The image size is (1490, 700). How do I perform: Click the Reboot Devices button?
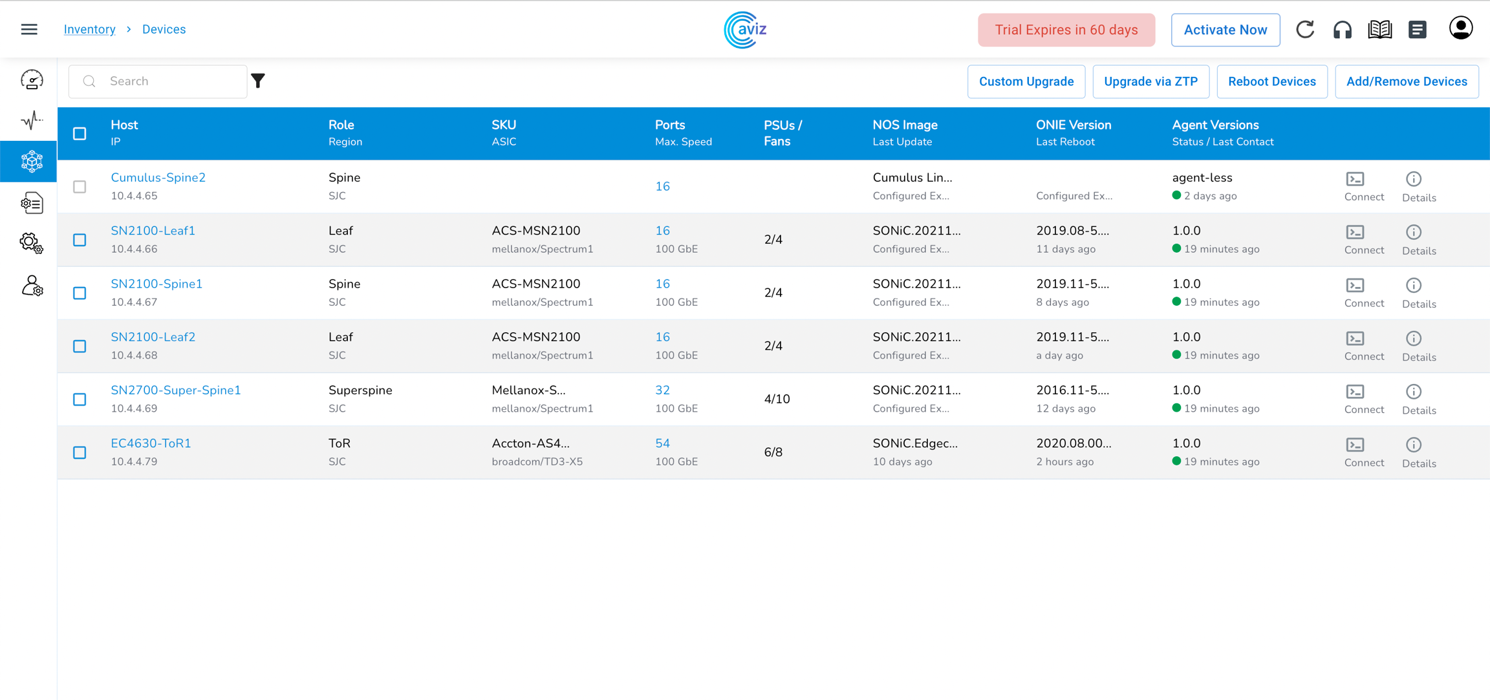[1271, 81]
